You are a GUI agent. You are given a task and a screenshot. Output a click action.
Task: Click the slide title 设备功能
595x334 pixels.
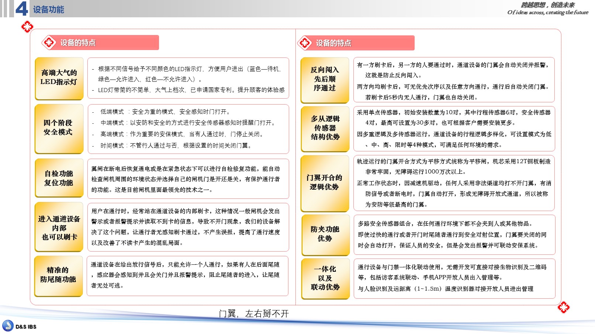tap(49, 10)
